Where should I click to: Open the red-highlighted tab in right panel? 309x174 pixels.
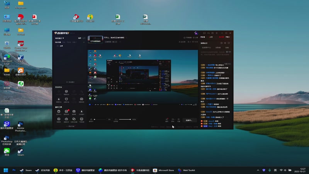[221, 37]
